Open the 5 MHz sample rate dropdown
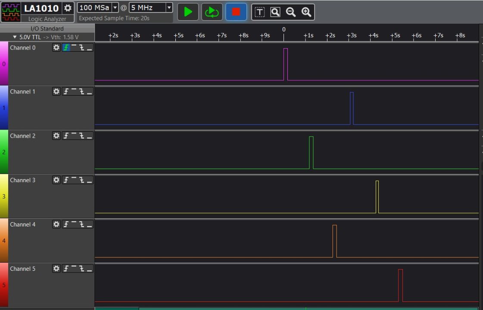Viewport: 483px width, 310px height. click(169, 8)
